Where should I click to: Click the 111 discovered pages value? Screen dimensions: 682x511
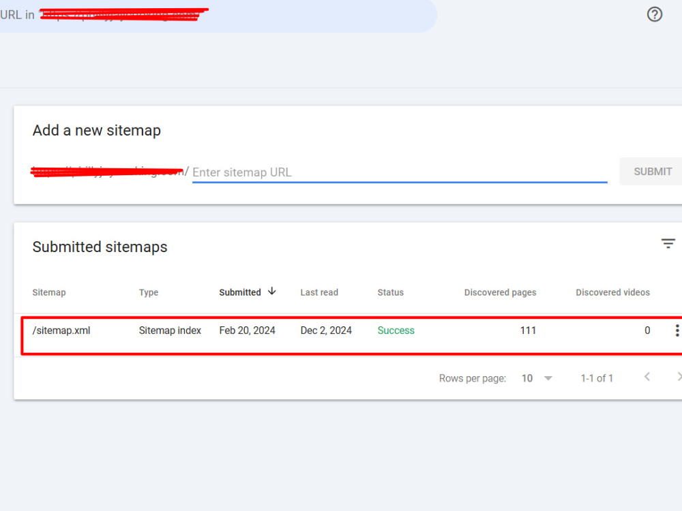[x=528, y=330]
